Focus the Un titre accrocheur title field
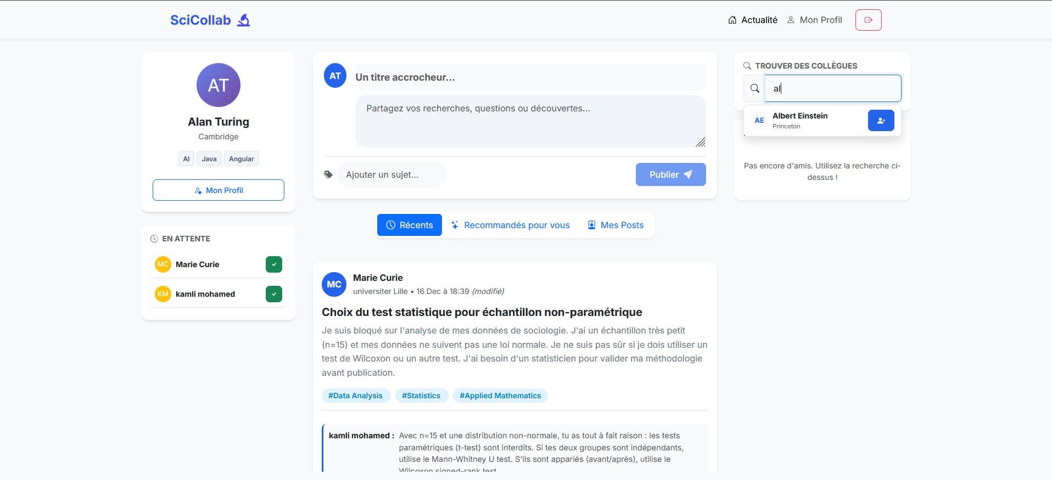Screen dimensions: 1052x480 click(x=530, y=77)
